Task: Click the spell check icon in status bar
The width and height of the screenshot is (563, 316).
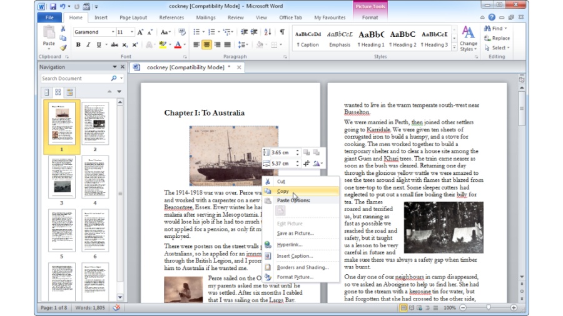Action: tap(116, 307)
